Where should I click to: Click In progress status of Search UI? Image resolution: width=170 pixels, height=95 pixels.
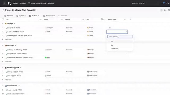tap(49, 28)
